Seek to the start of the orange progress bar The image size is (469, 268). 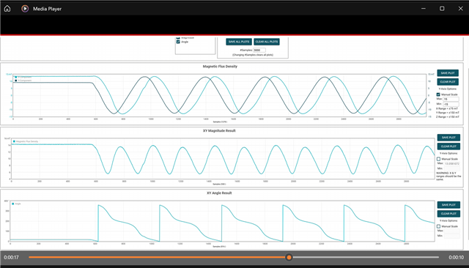(30, 257)
